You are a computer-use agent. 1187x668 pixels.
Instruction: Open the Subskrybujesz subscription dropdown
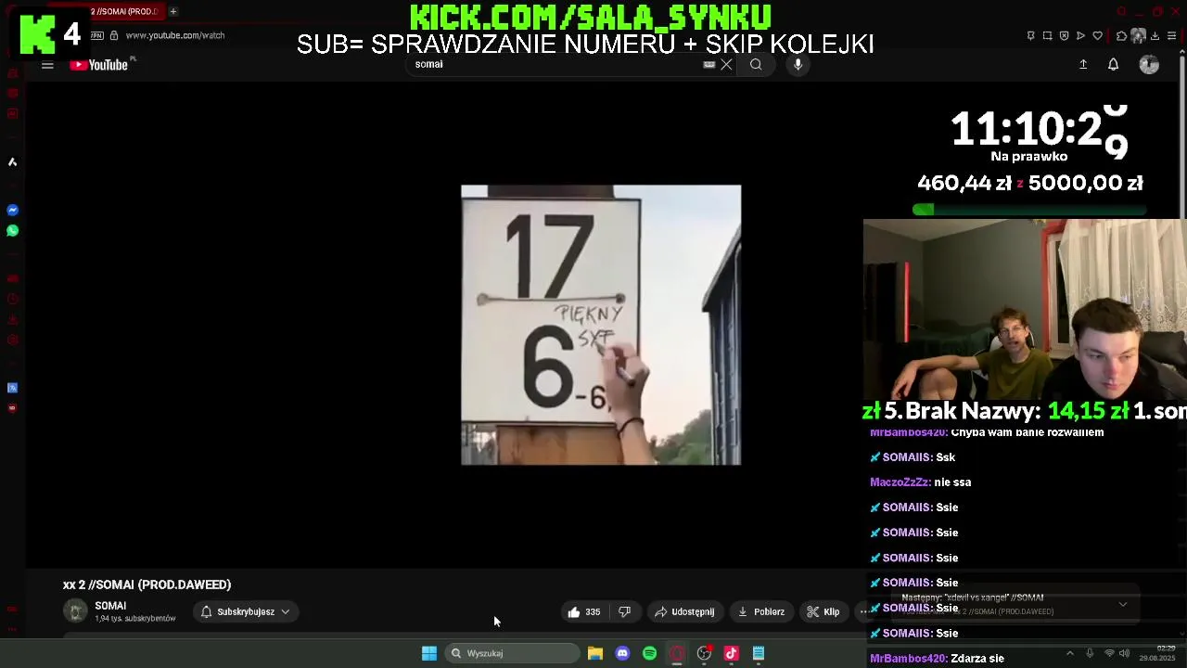tap(246, 611)
